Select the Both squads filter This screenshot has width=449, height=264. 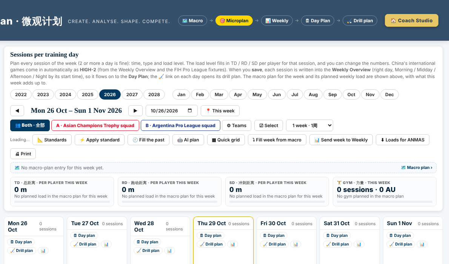click(30, 126)
